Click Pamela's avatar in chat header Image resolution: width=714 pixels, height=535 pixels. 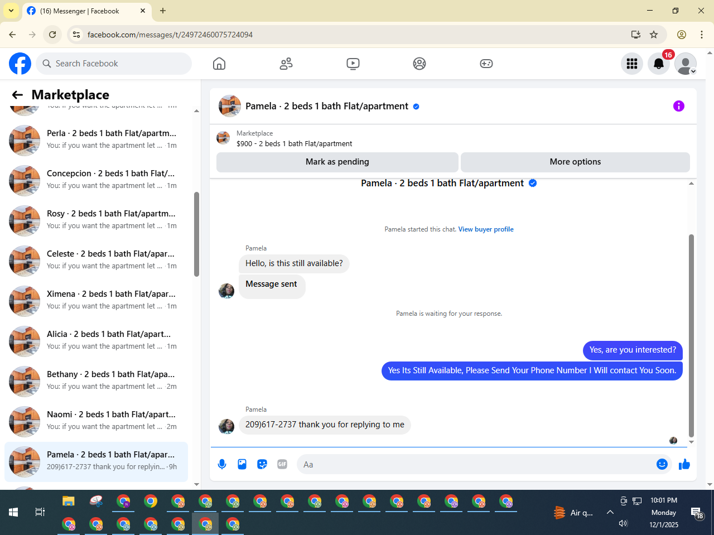(x=230, y=106)
